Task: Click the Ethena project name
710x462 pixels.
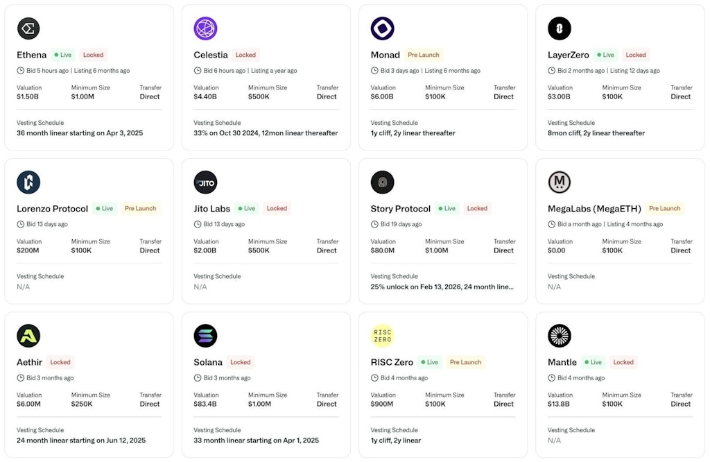Action: click(x=32, y=55)
